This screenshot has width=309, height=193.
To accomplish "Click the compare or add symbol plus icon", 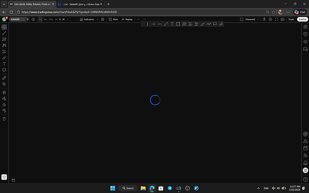I will tap(33, 19).
